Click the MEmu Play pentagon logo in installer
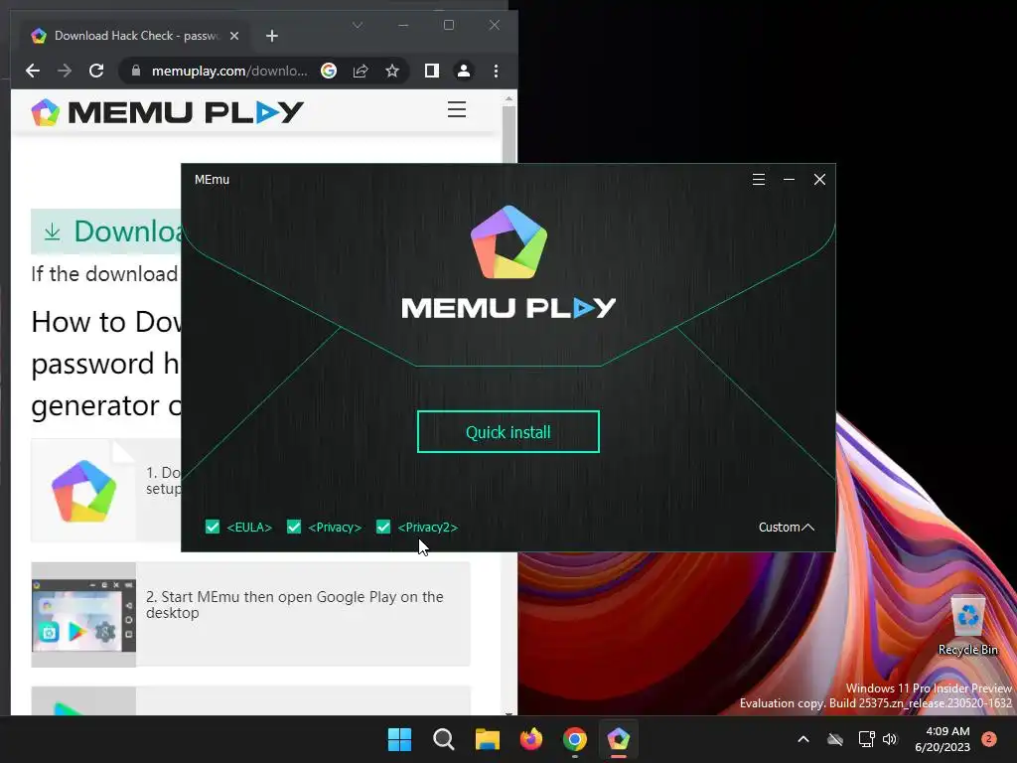 point(508,242)
